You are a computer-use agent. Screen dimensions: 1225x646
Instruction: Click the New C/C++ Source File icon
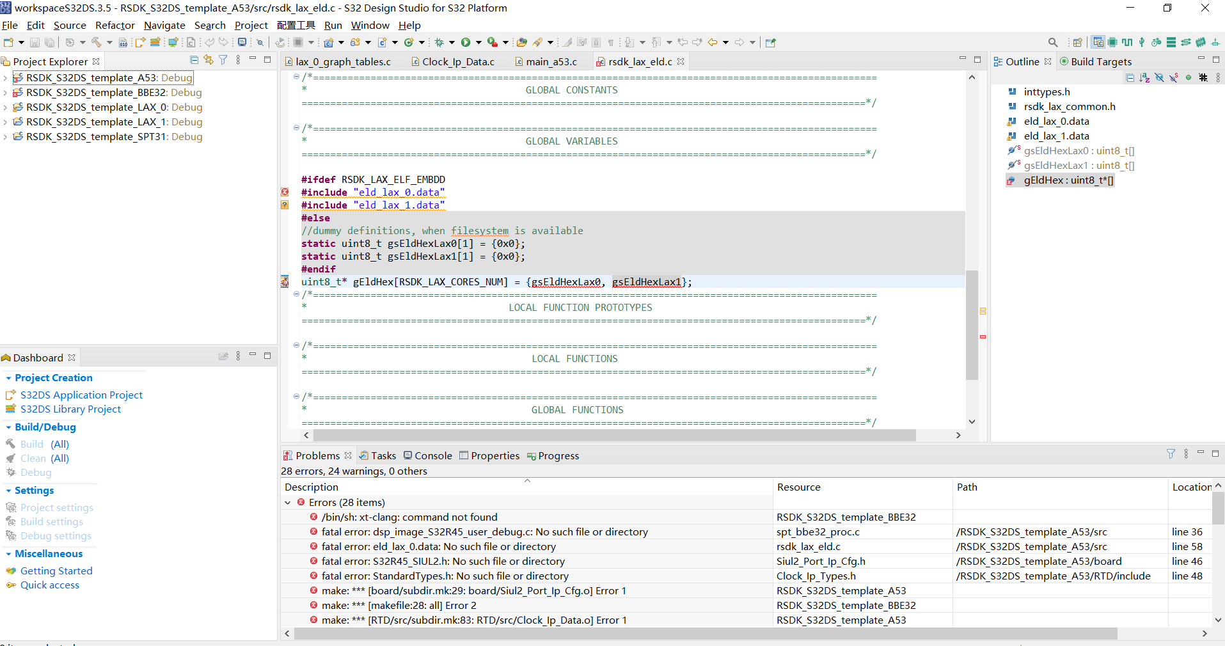coord(191,42)
